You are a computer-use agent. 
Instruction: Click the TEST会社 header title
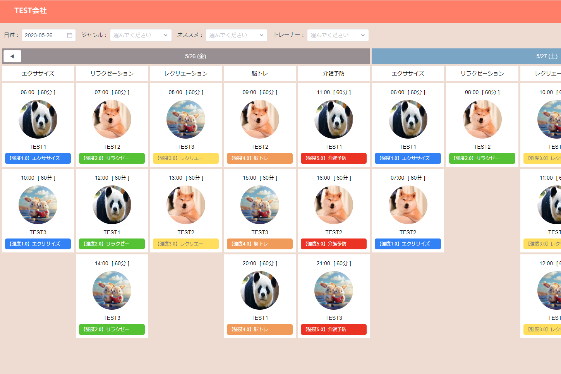(31, 11)
